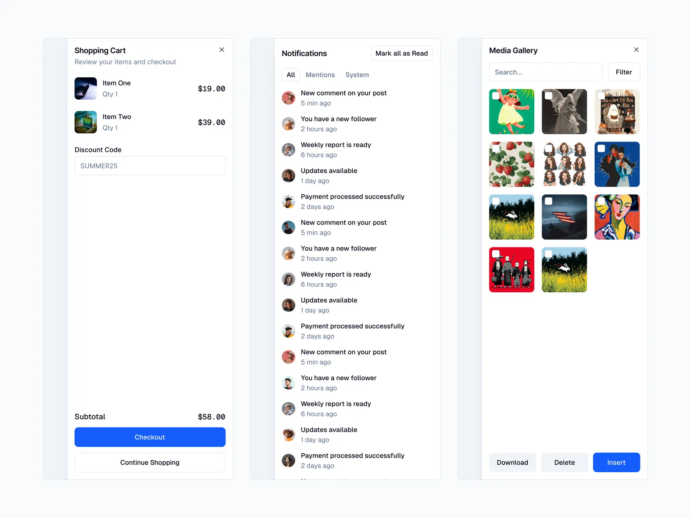Click avatar next to first 'Updates available'
The image size is (691, 518).
coord(288,176)
